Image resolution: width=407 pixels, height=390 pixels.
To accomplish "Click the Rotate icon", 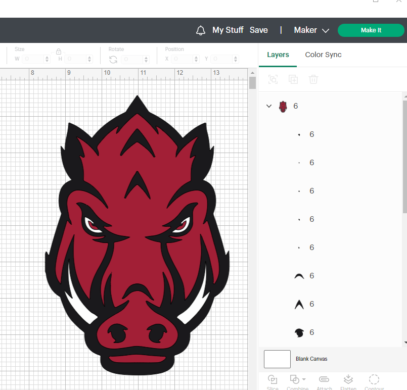I will coord(113,60).
